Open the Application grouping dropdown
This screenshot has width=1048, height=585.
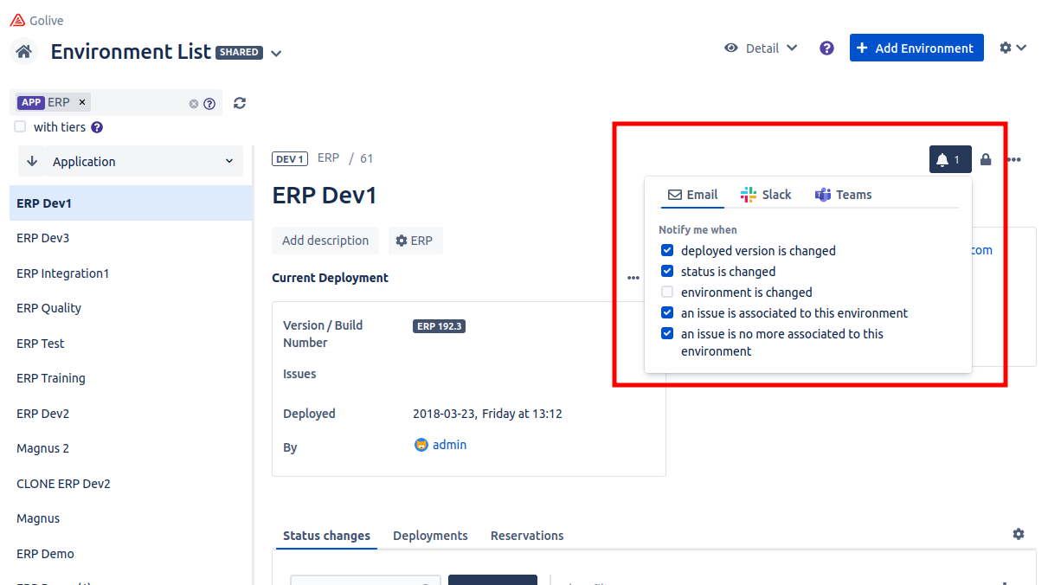tap(132, 162)
